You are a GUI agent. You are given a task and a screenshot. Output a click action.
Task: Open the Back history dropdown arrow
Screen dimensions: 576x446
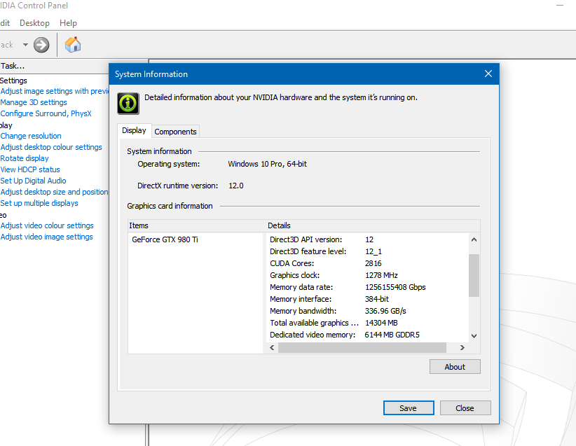[25, 45]
